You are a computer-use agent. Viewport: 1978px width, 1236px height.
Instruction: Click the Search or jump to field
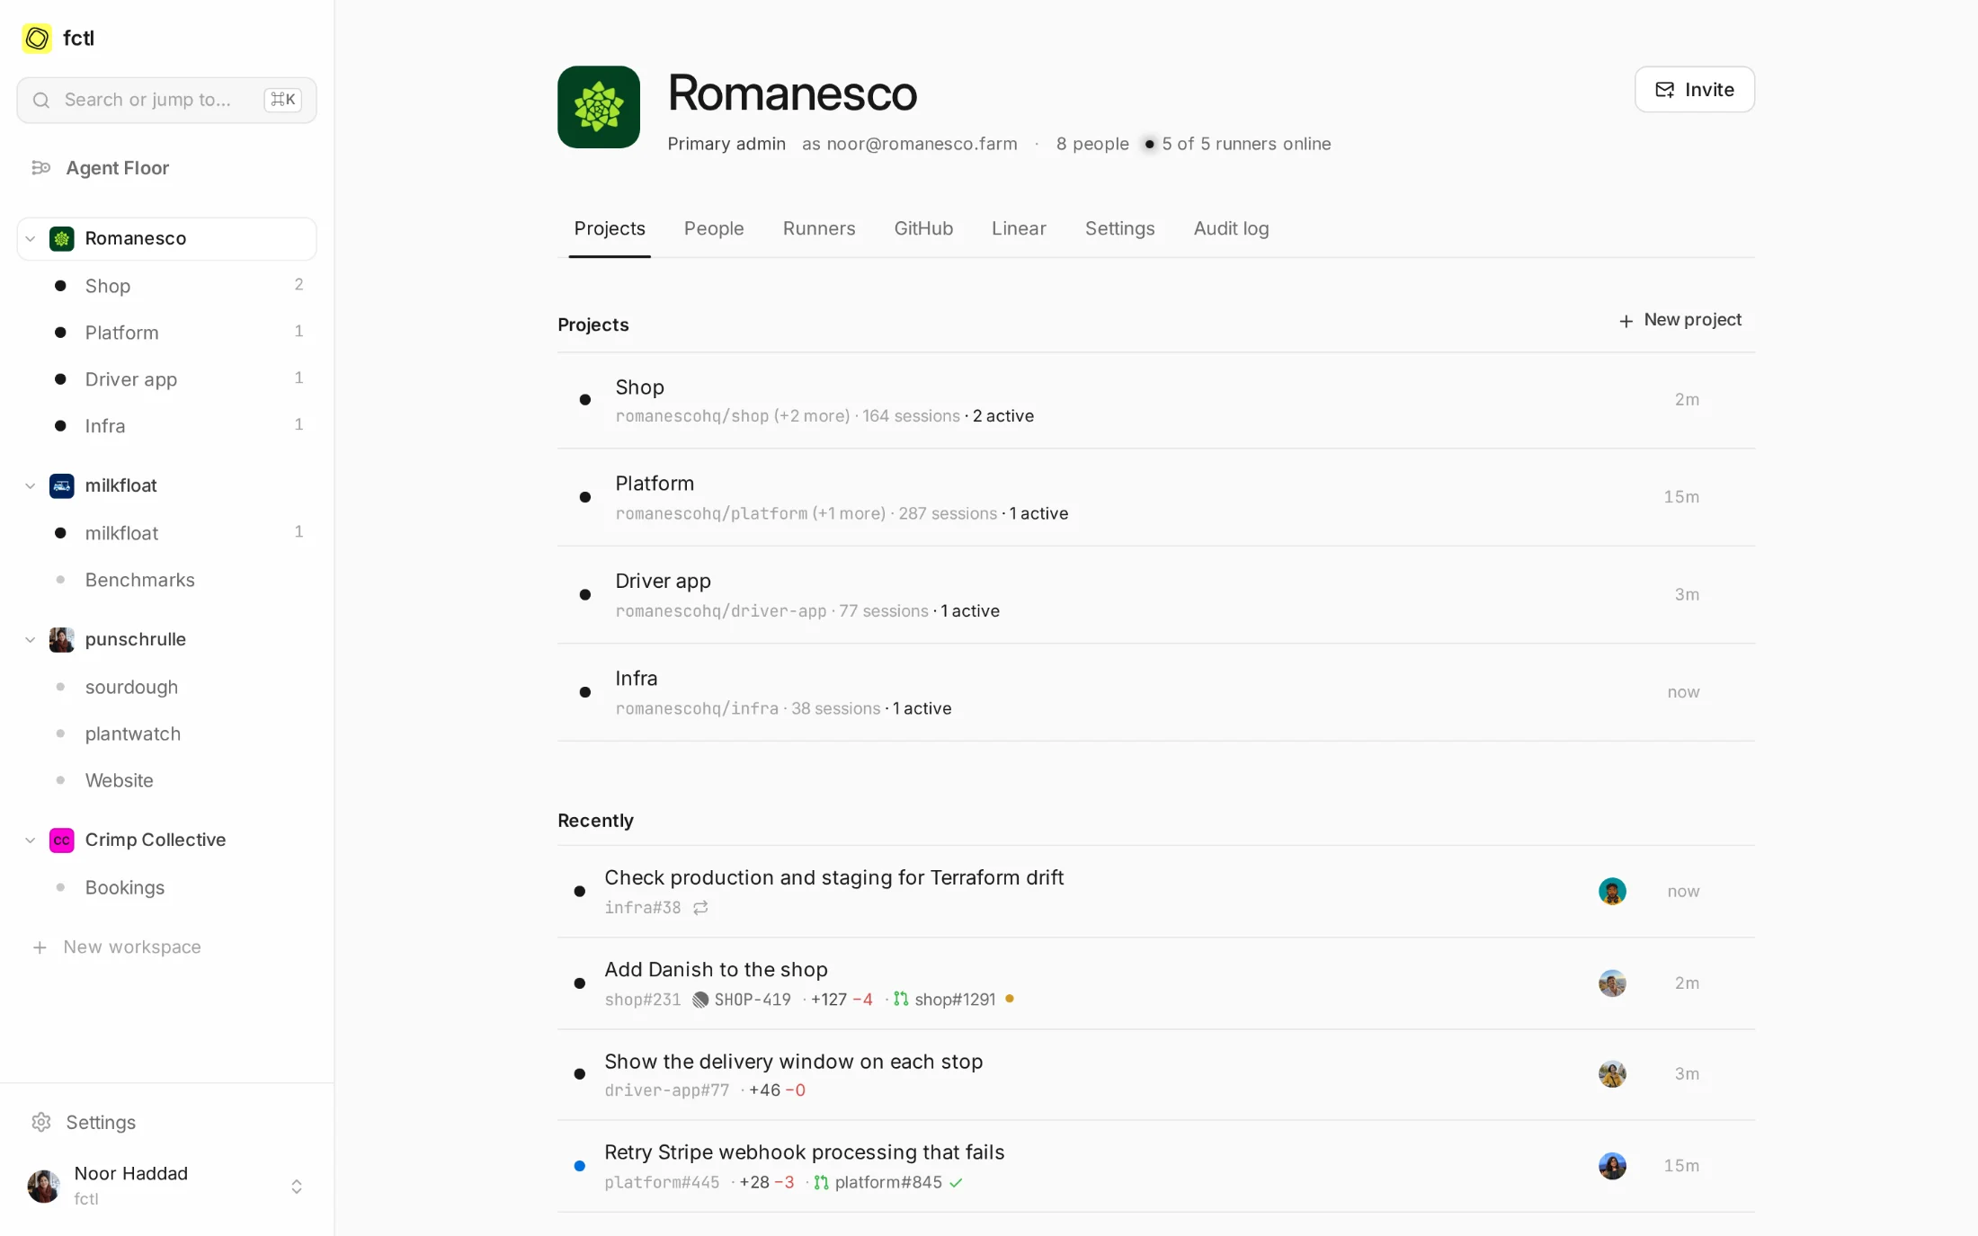(167, 100)
